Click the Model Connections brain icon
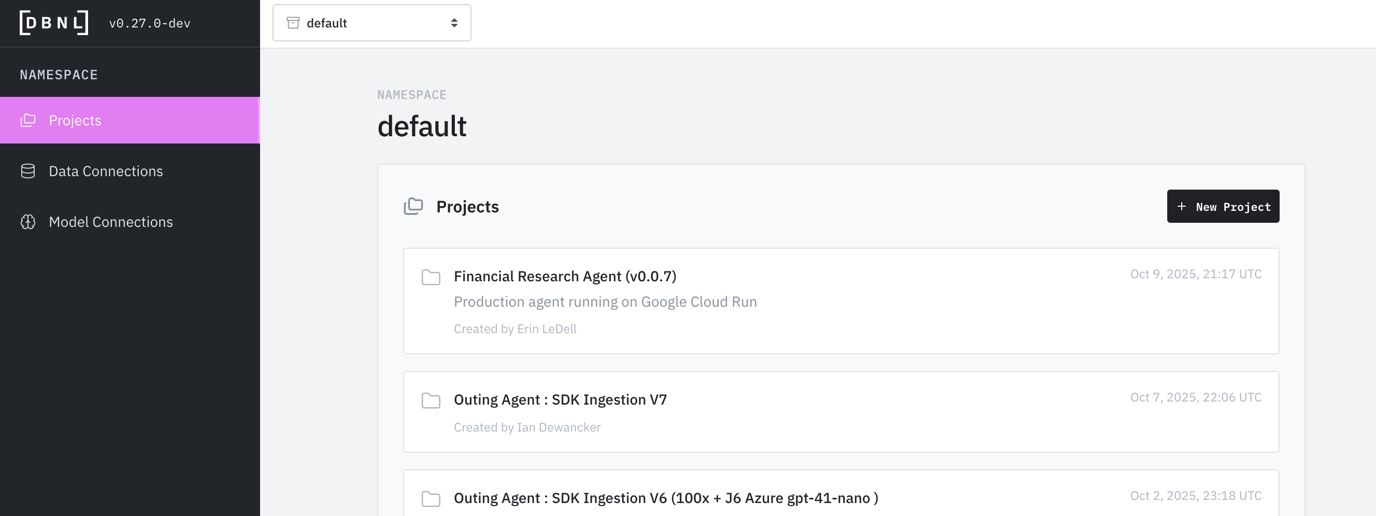This screenshot has width=1376, height=516. [28, 222]
